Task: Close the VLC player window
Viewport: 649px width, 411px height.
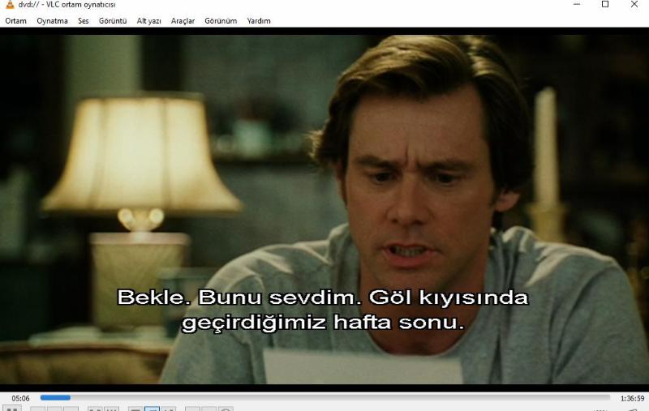Action: (x=634, y=4)
